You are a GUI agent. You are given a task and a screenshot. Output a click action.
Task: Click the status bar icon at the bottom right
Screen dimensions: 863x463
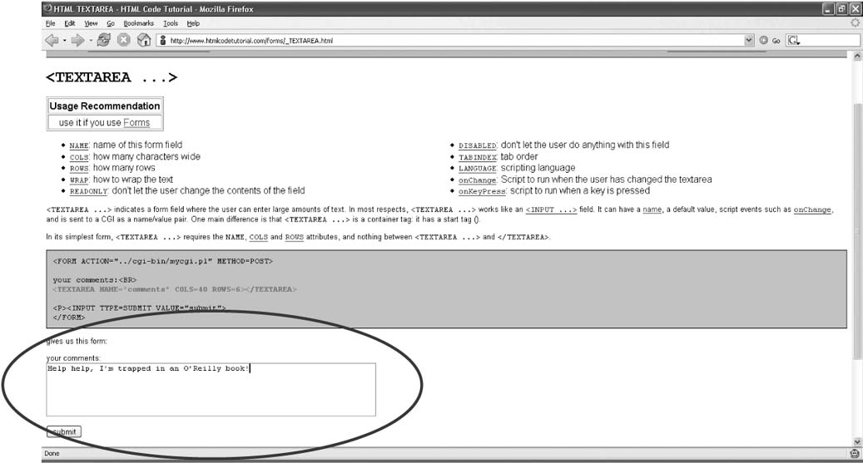854,454
